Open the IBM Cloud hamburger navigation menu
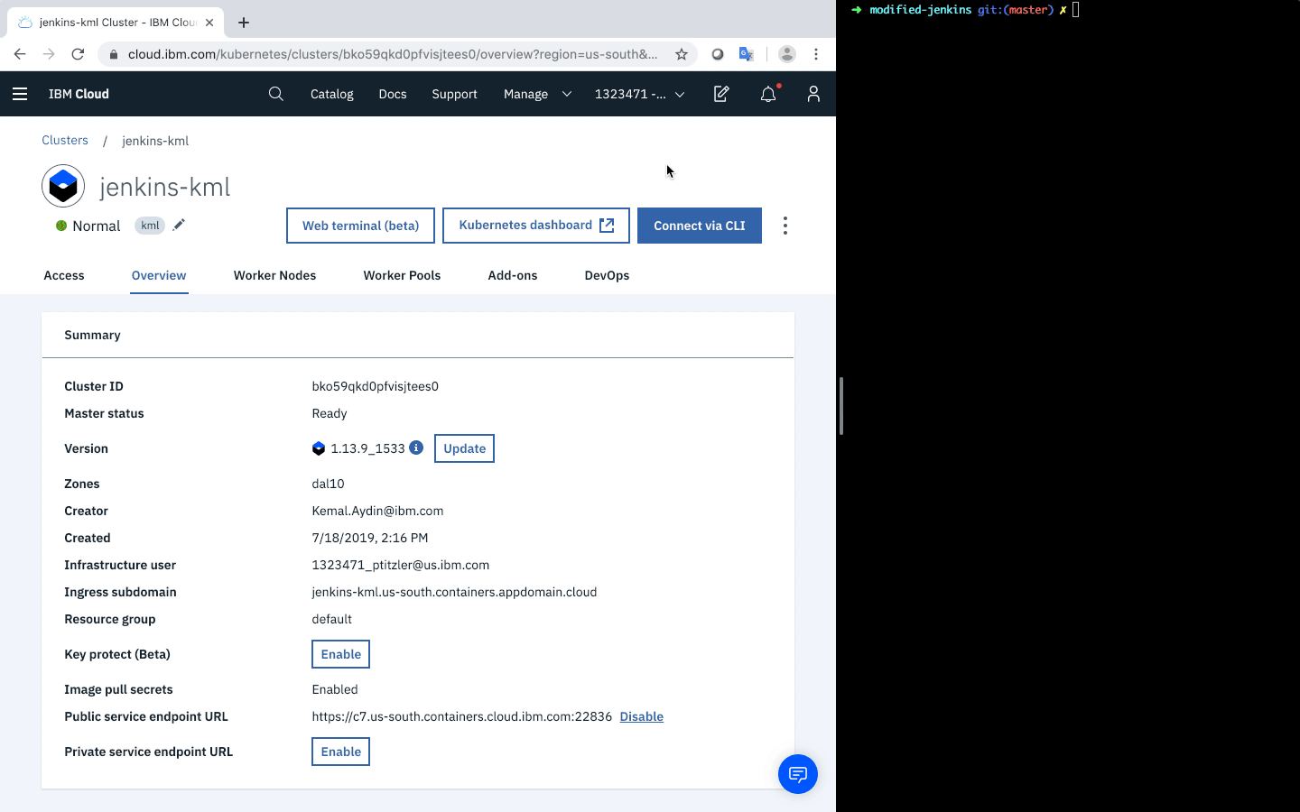The width and height of the screenshot is (1300, 812). tap(20, 94)
